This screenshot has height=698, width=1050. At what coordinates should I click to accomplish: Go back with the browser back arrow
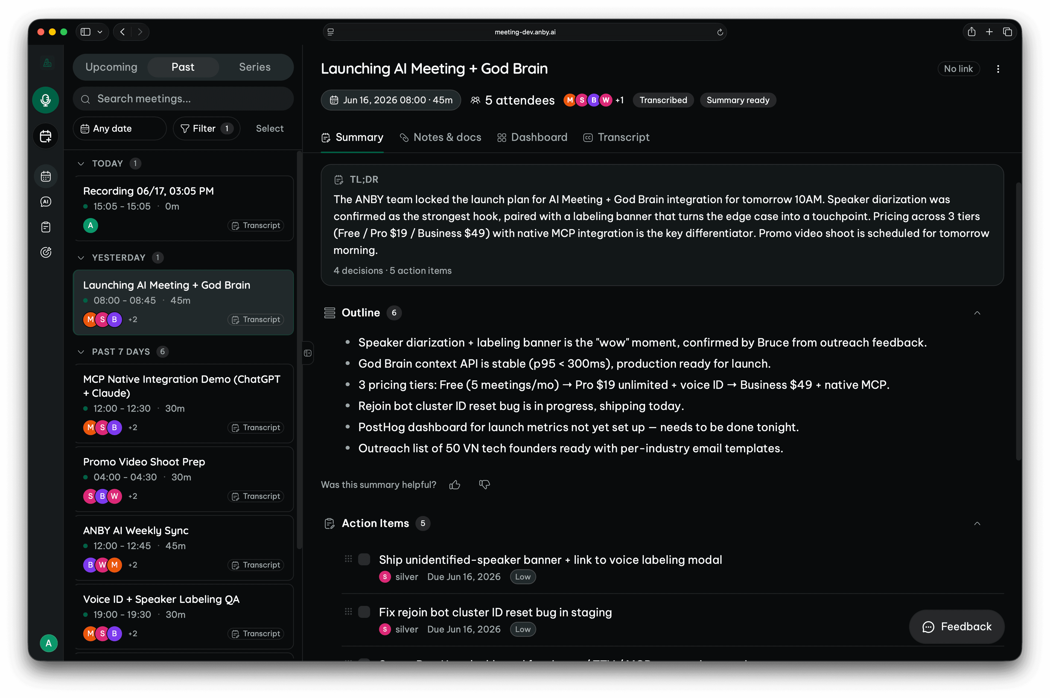122,32
